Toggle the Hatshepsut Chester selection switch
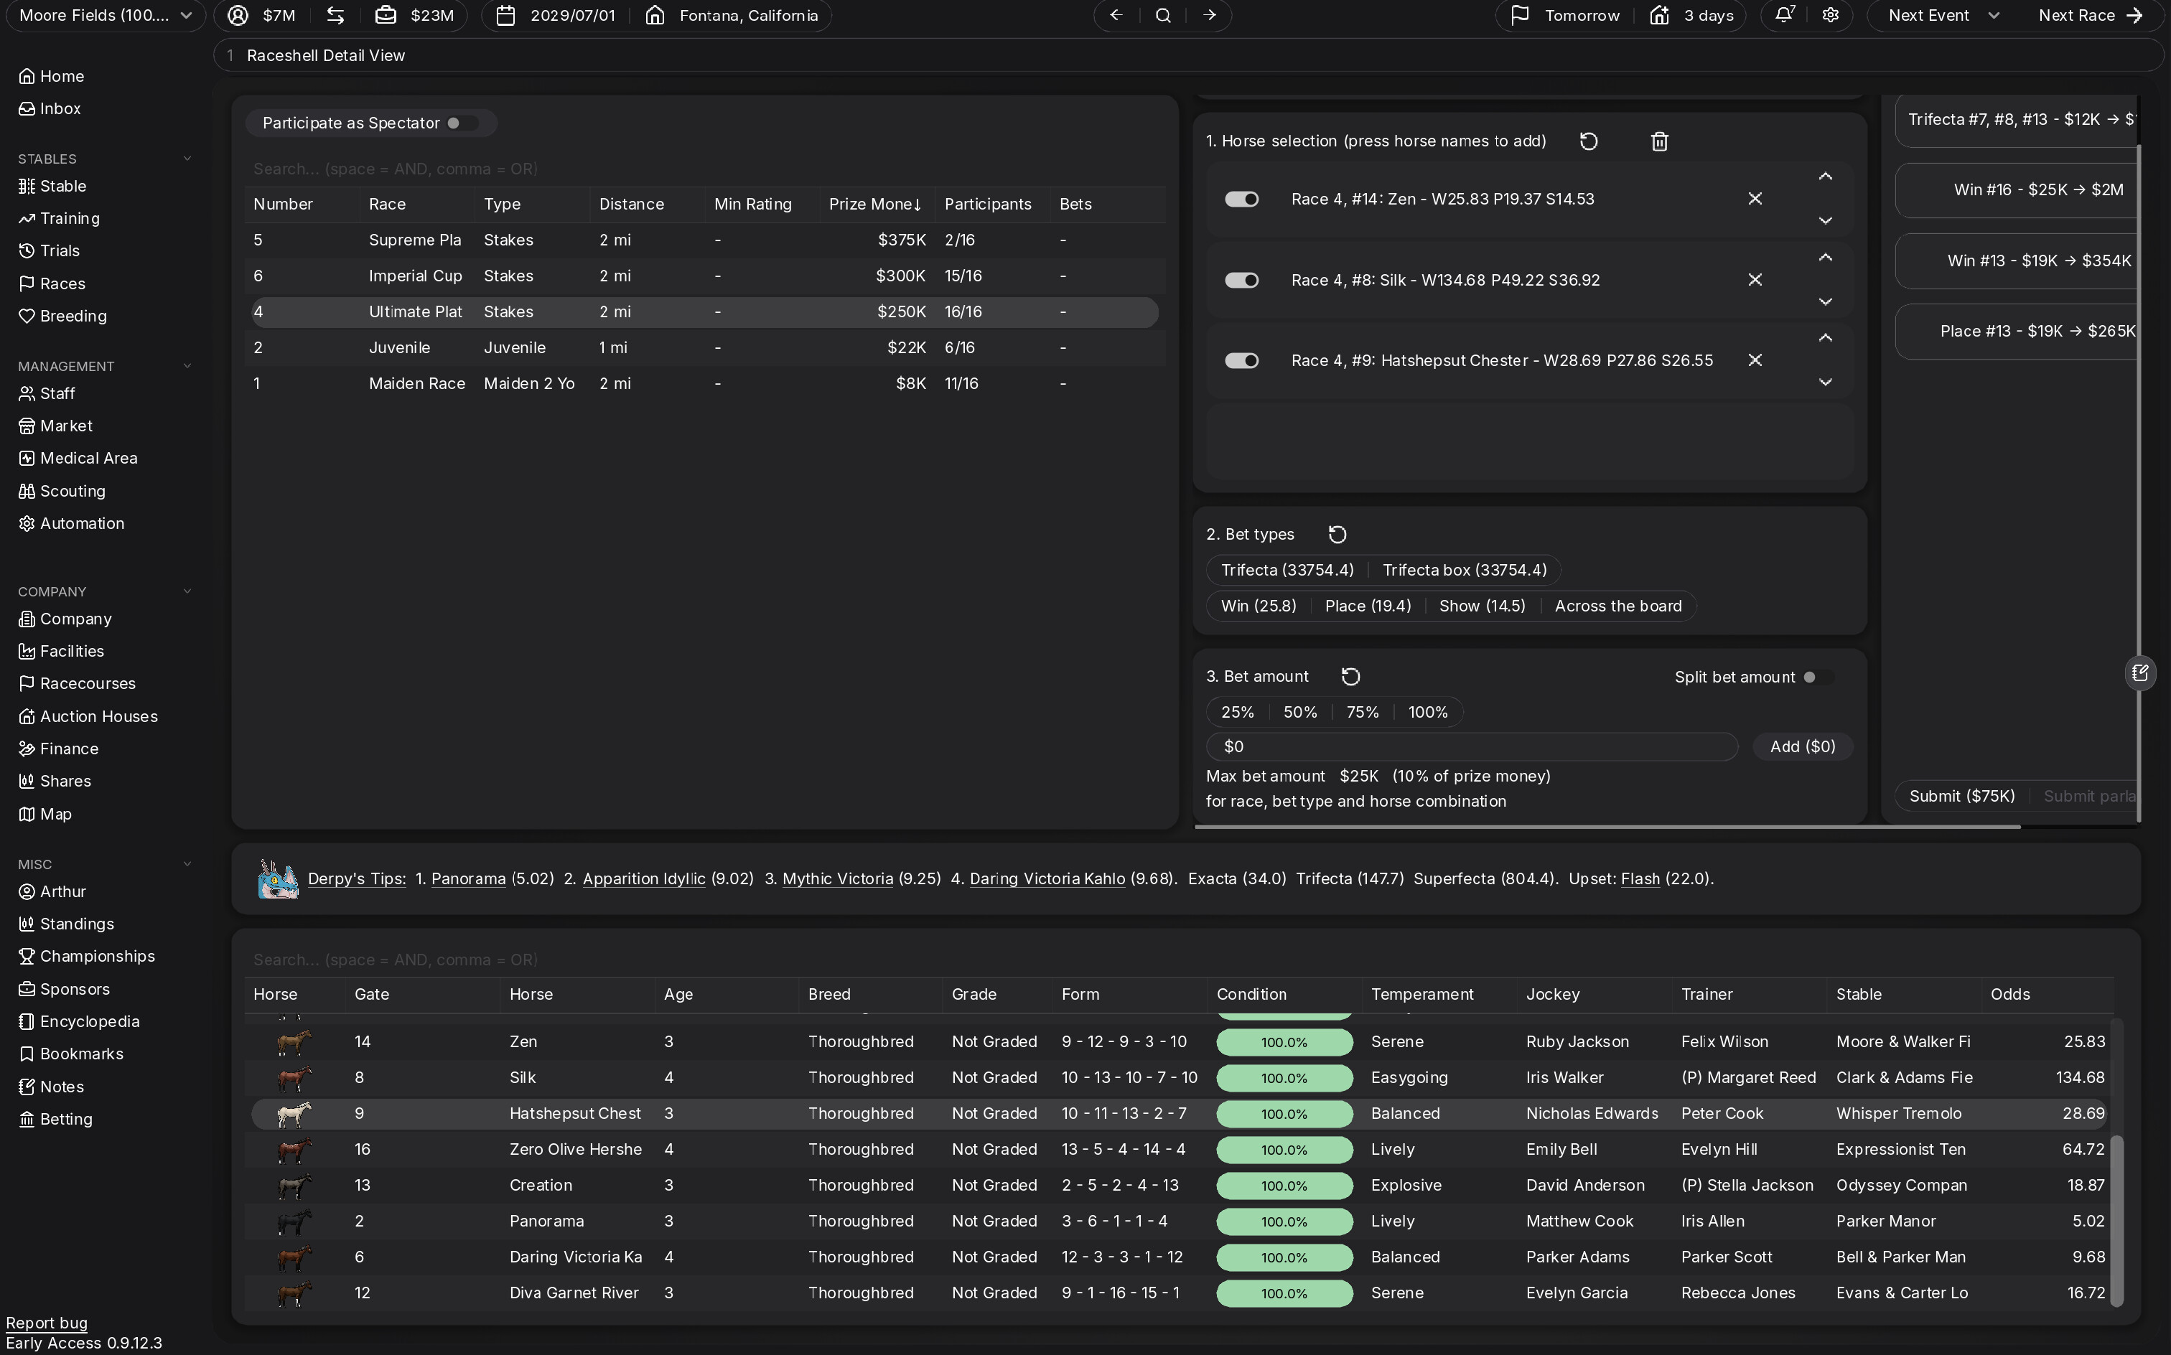The image size is (2171, 1355). point(1241,360)
